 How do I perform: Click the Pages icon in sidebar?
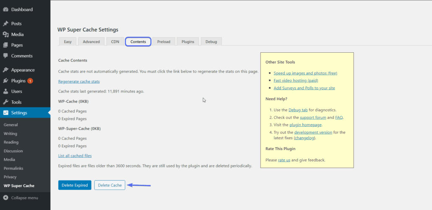coord(5,45)
